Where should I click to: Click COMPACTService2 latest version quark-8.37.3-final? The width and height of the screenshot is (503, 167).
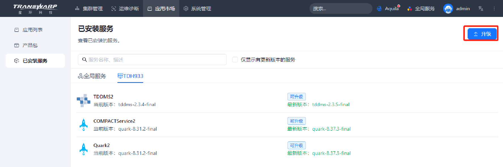(331, 129)
